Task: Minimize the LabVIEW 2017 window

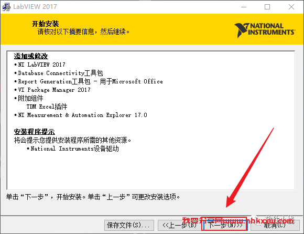Action: (244, 7)
